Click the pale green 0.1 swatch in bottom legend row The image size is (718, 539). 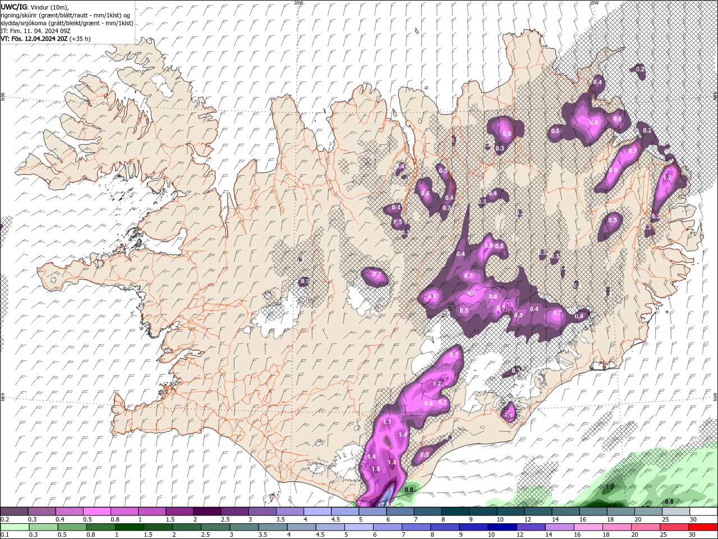pos(14,527)
